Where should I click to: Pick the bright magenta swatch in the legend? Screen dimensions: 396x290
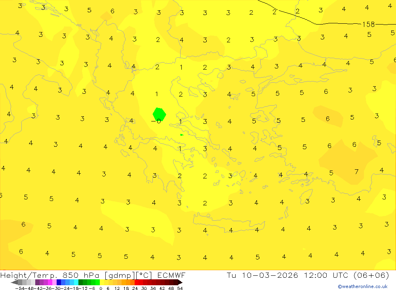click(50, 282)
